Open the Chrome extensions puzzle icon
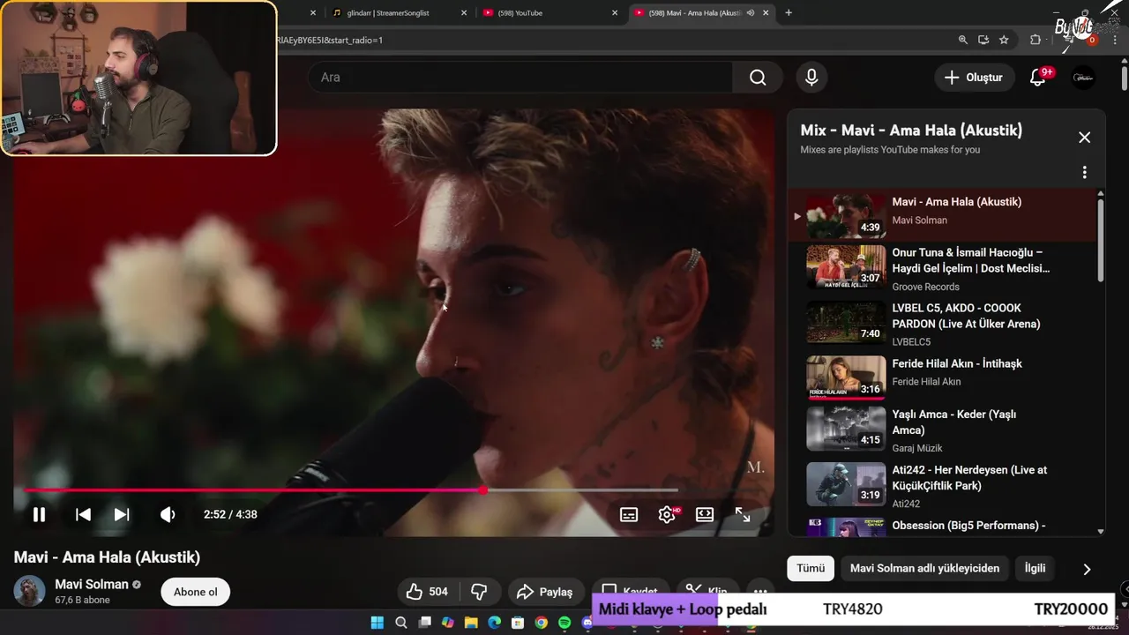This screenshot has width=1129, height=635. pos(1036,40)
